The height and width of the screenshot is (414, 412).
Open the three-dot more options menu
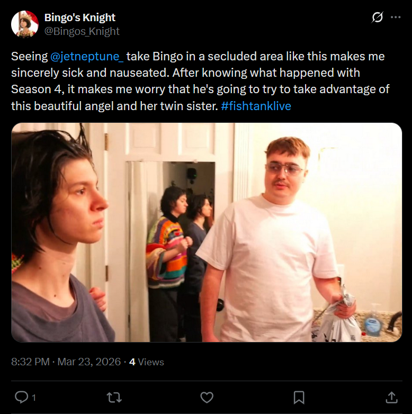tap(396, 17)
